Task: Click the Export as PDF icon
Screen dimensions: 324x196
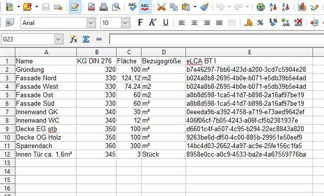Action: (91, 7)
